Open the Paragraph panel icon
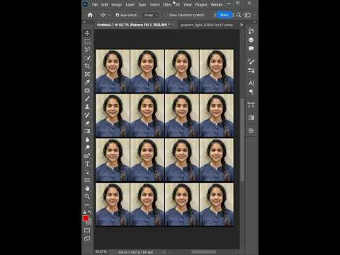Screen dimensions: 340x255 click(251, 91)
